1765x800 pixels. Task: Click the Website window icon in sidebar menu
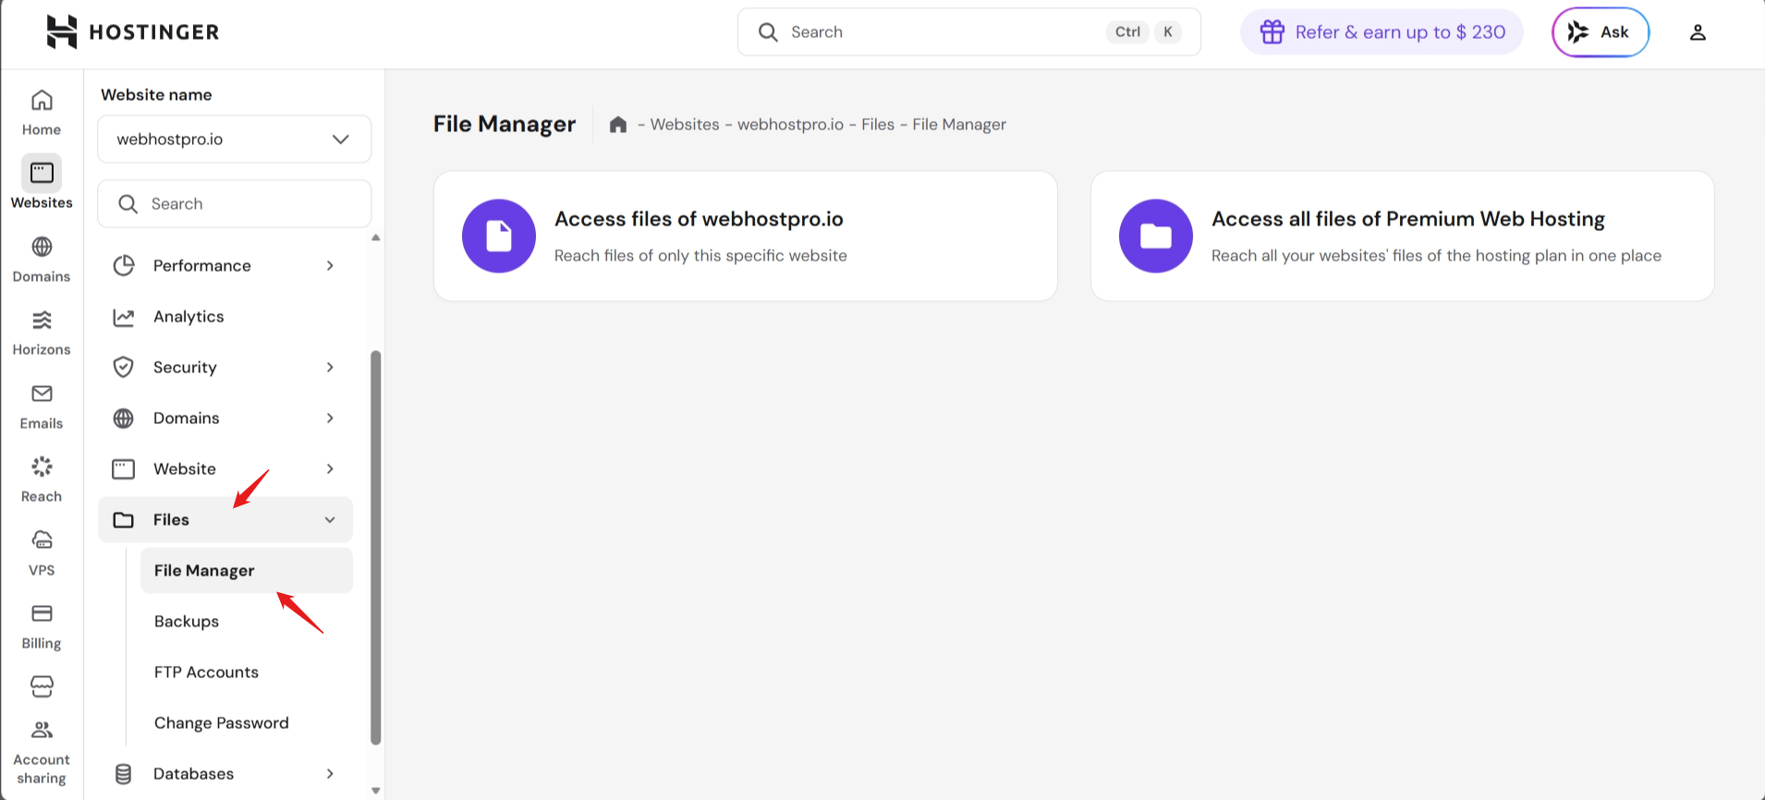[x=124, y=469]
